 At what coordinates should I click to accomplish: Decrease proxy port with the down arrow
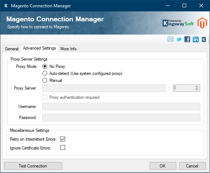[x=196, y=90]
